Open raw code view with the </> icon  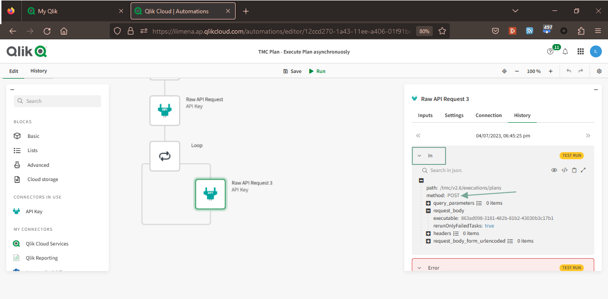point(564,170)
